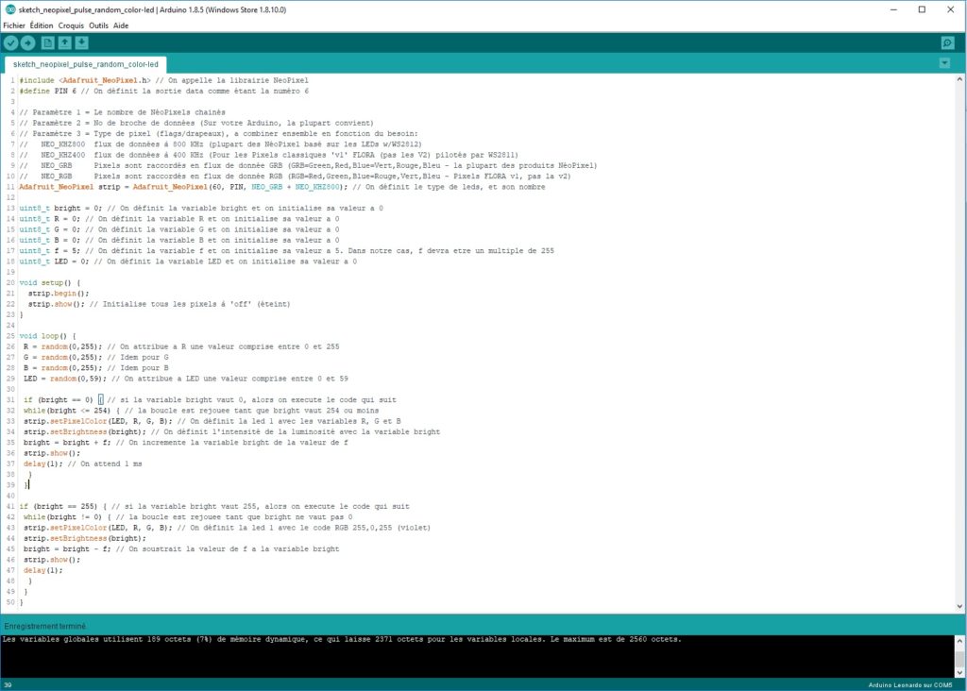
Task: Click the editor scrollbar down arrow
Action: [x=959, y=606]
